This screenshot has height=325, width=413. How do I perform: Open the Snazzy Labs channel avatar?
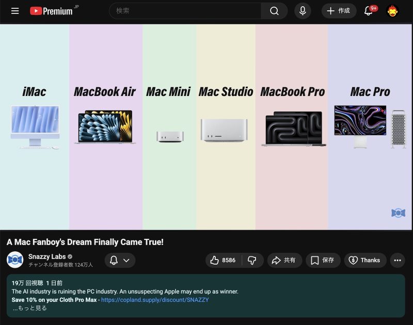(15, 260)
